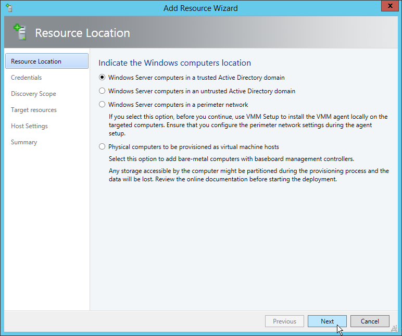Viewport: 402px width, 336px height.
Task: Switch to the Discovery Scope step
Action: [33, 94]
